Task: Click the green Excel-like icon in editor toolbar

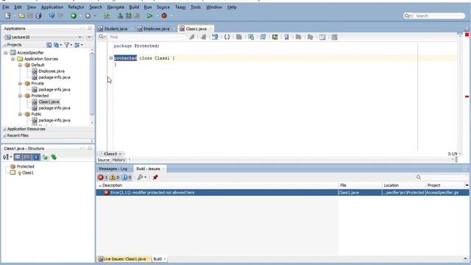Action: click(x=275, y=37)
